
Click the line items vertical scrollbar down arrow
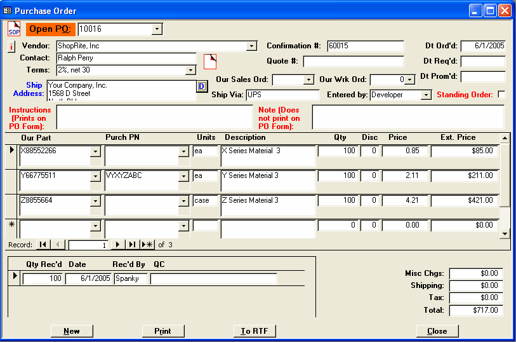tap(505, 234)
